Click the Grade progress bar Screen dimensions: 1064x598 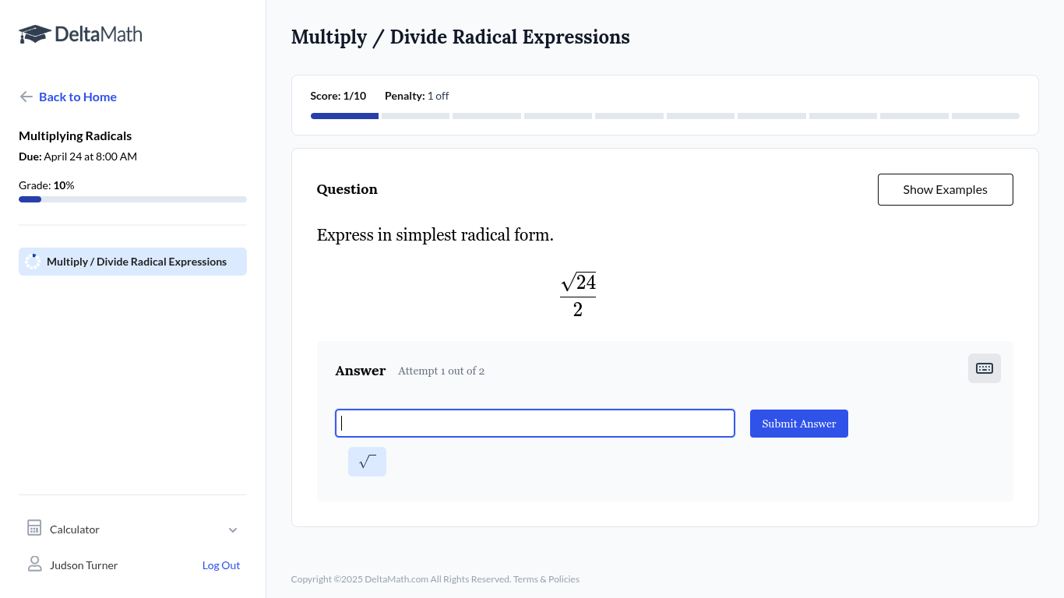coord(132,199)
